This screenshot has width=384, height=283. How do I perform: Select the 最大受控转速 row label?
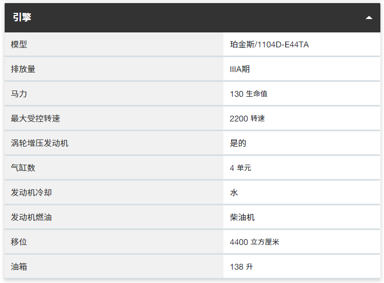click(36, 119)
